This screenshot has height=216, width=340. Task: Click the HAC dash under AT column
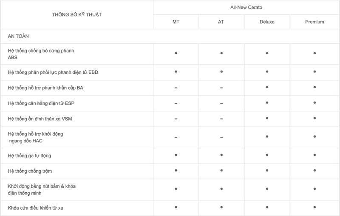pyautogui.click(x=221, y=137)
